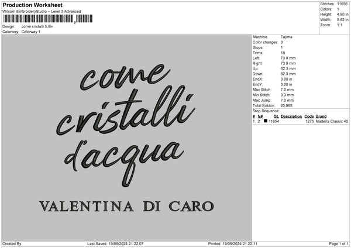Viewport: 351px width, 248px height.
Task: Click the embroidered word 'cristalli' in preview
Action: coord(125,111)
